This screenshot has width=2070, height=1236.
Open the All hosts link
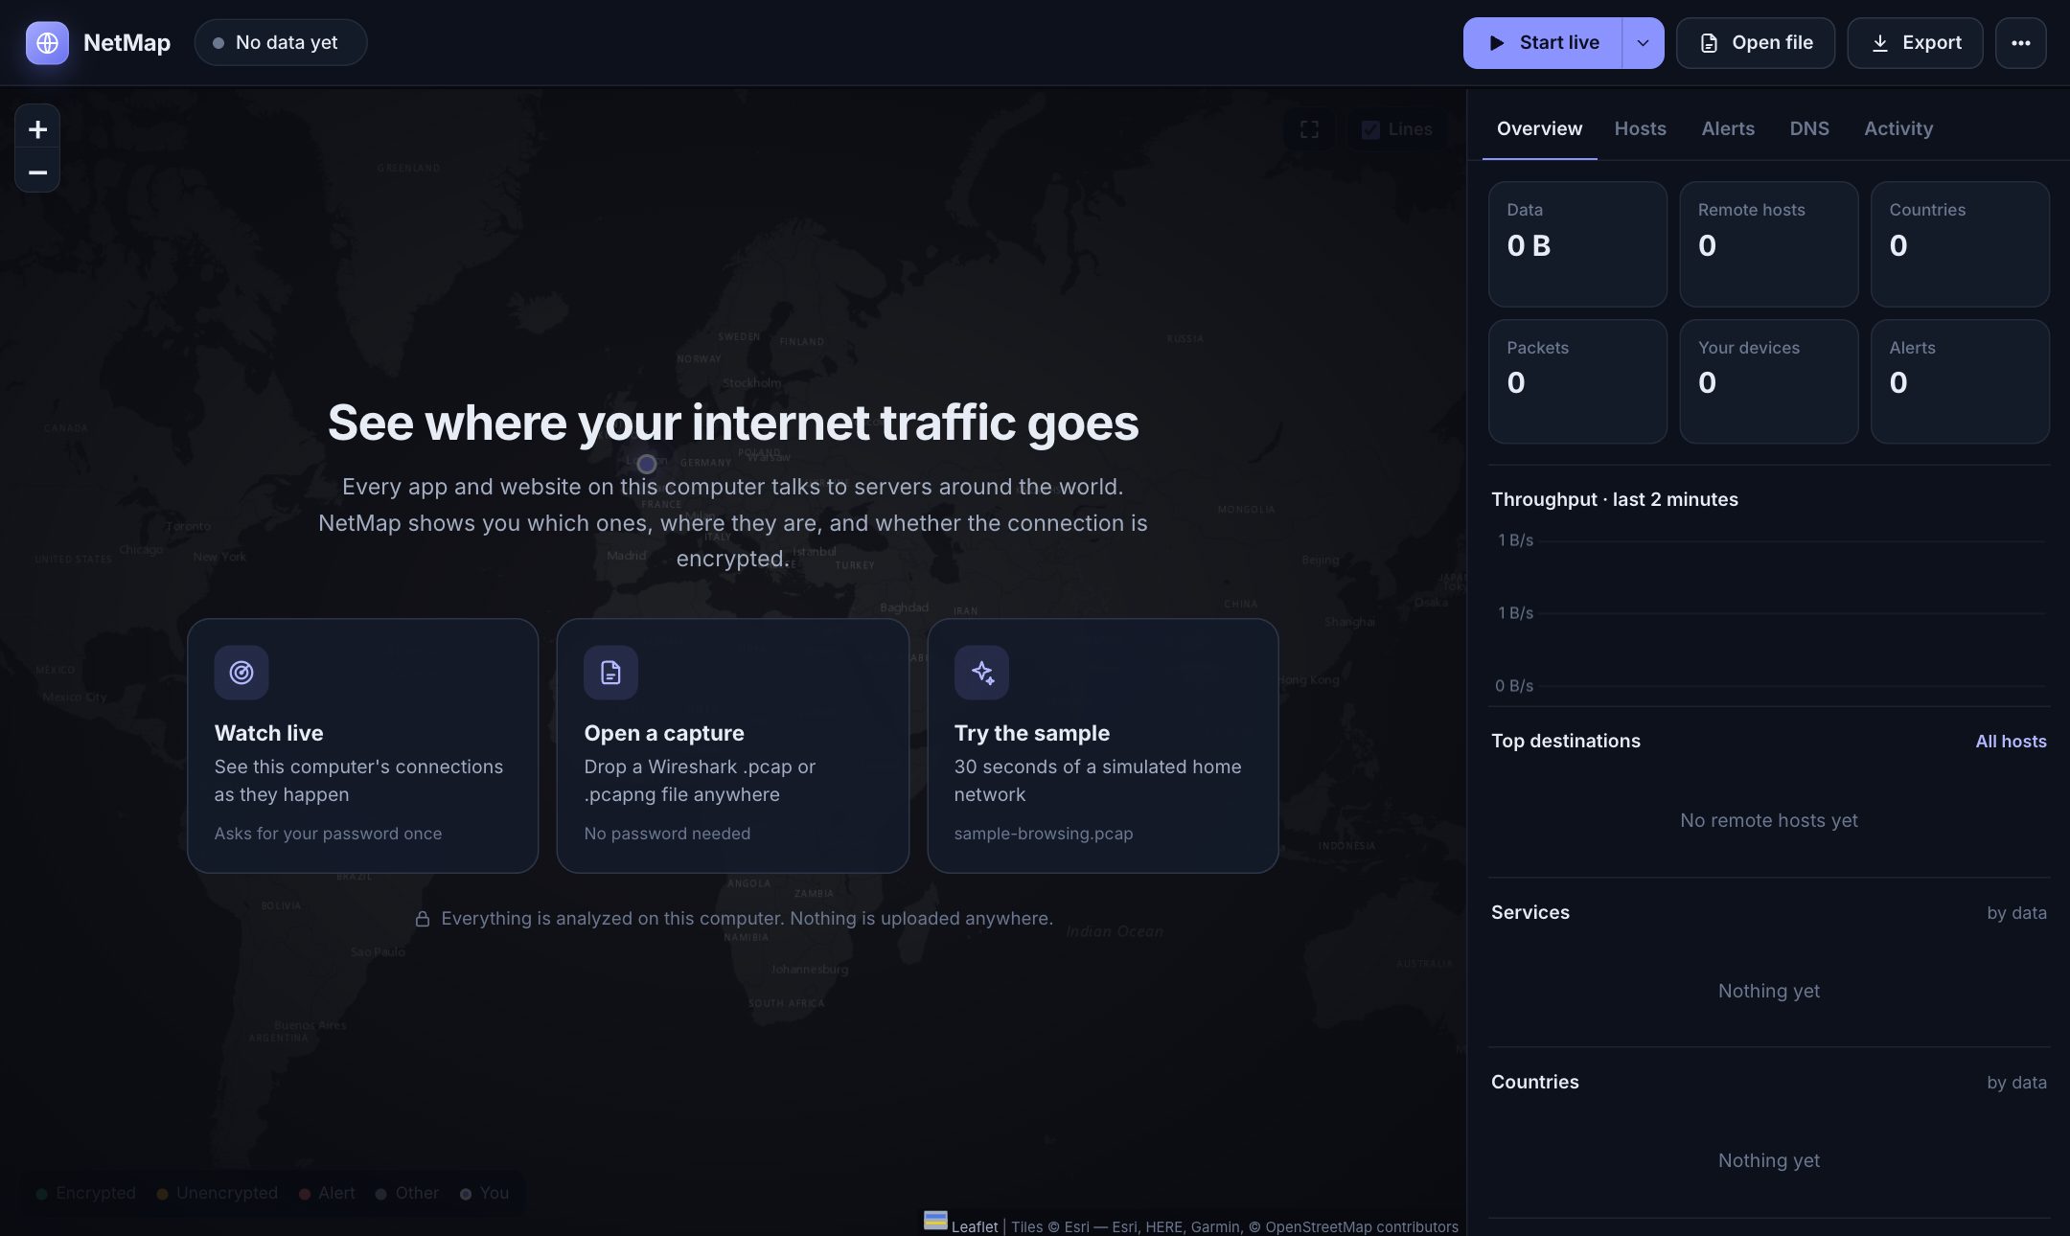click(x=2011, y=741)
